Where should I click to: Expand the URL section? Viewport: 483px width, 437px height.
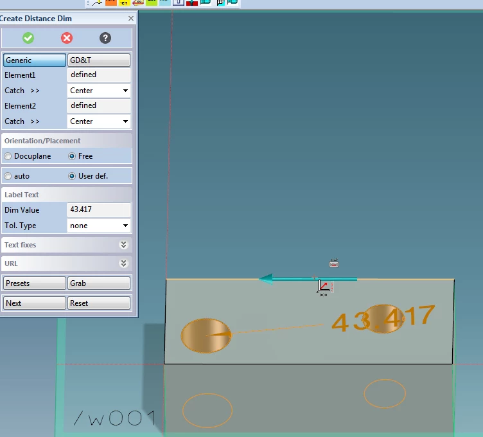pyautogui.click(x=123, y=263)
